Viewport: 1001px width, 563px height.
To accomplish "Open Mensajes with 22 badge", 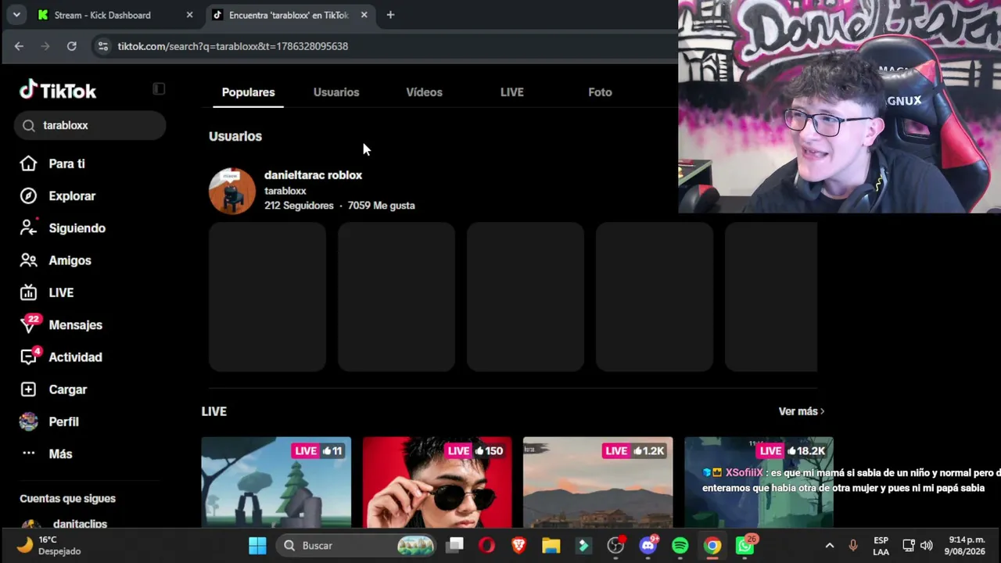I will (x=30, y=324).
